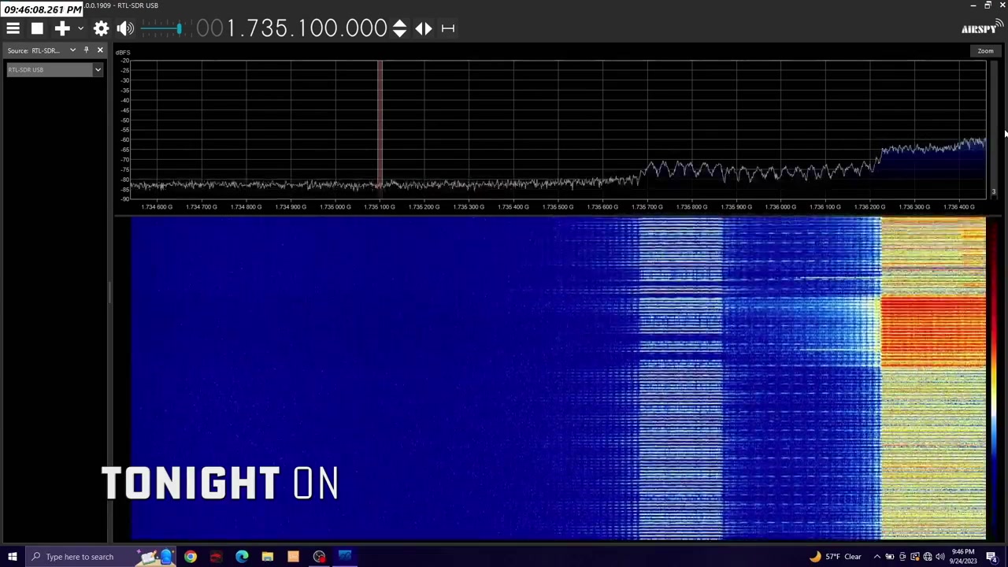
Task: Toggle the center-tuning style icon
Action: (448, 28)
